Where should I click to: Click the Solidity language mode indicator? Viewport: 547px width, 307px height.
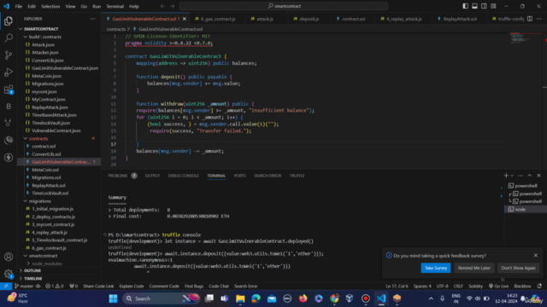475,287
